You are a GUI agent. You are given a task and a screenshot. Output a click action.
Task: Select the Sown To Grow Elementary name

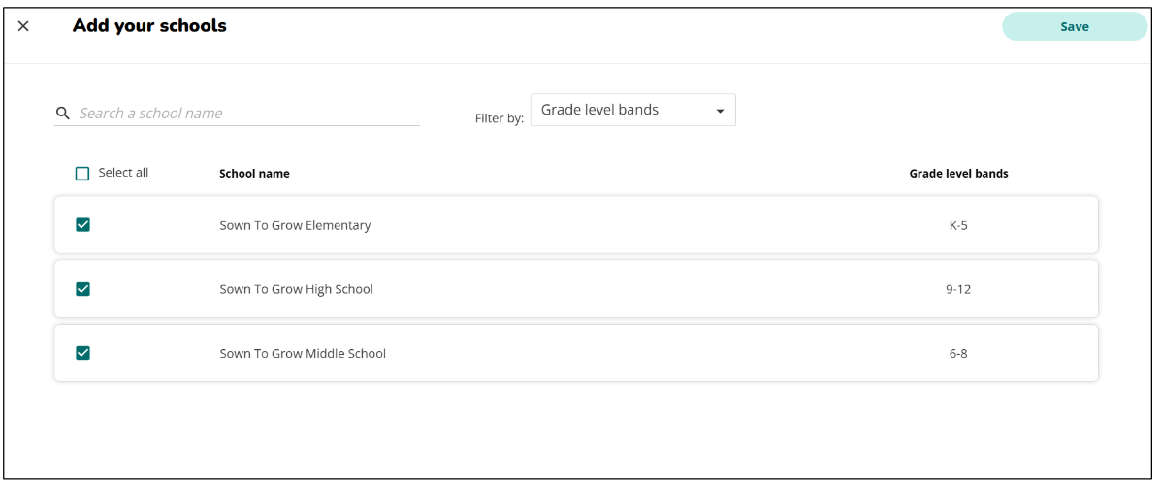[295, 225]
